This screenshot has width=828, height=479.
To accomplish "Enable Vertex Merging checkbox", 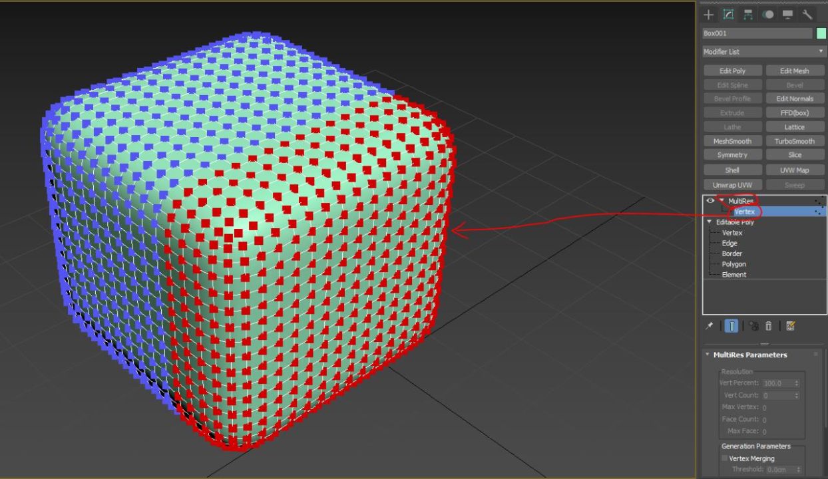I will click(724, 458).
